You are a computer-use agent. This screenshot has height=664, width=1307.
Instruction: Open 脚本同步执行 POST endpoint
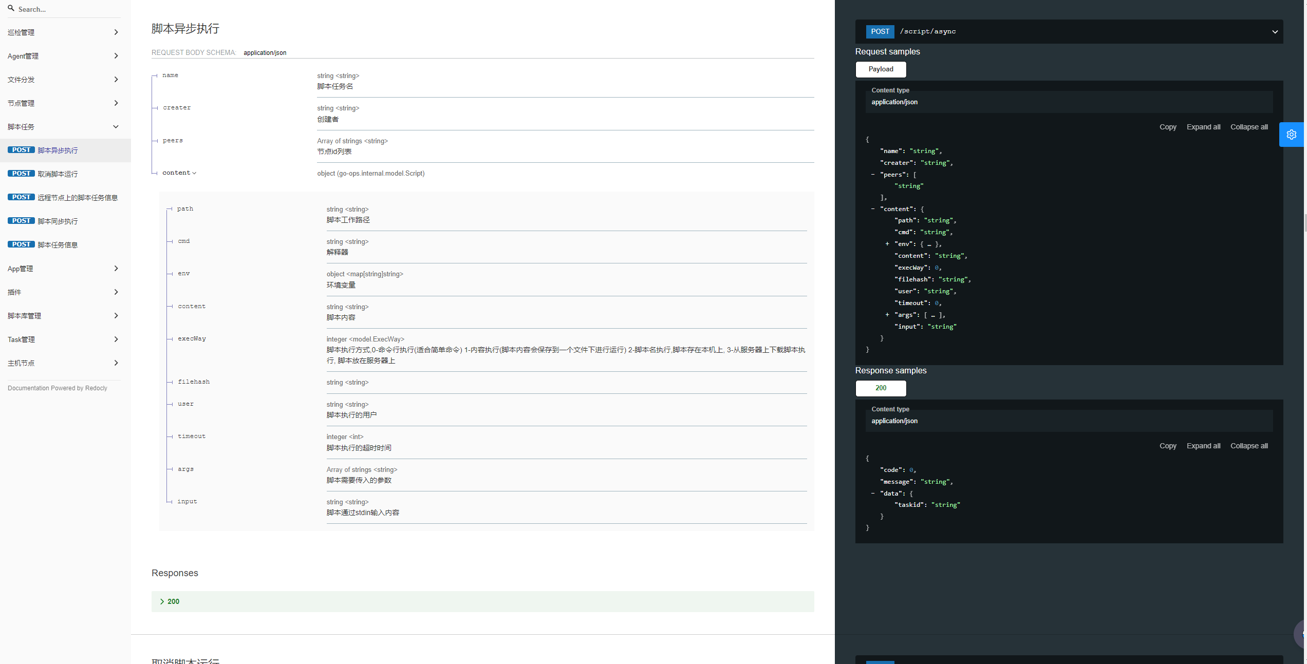click(x=58, y=221)
